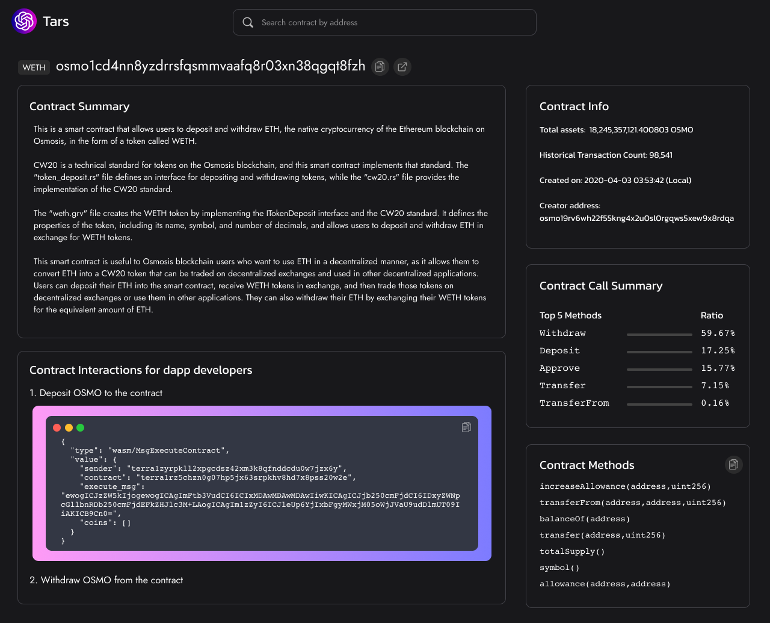Click the Total assets value 18,245,357,121.400803 OSMO
Image resolution: width=770 pixels, height=623 pixels.
click(641, 130)
